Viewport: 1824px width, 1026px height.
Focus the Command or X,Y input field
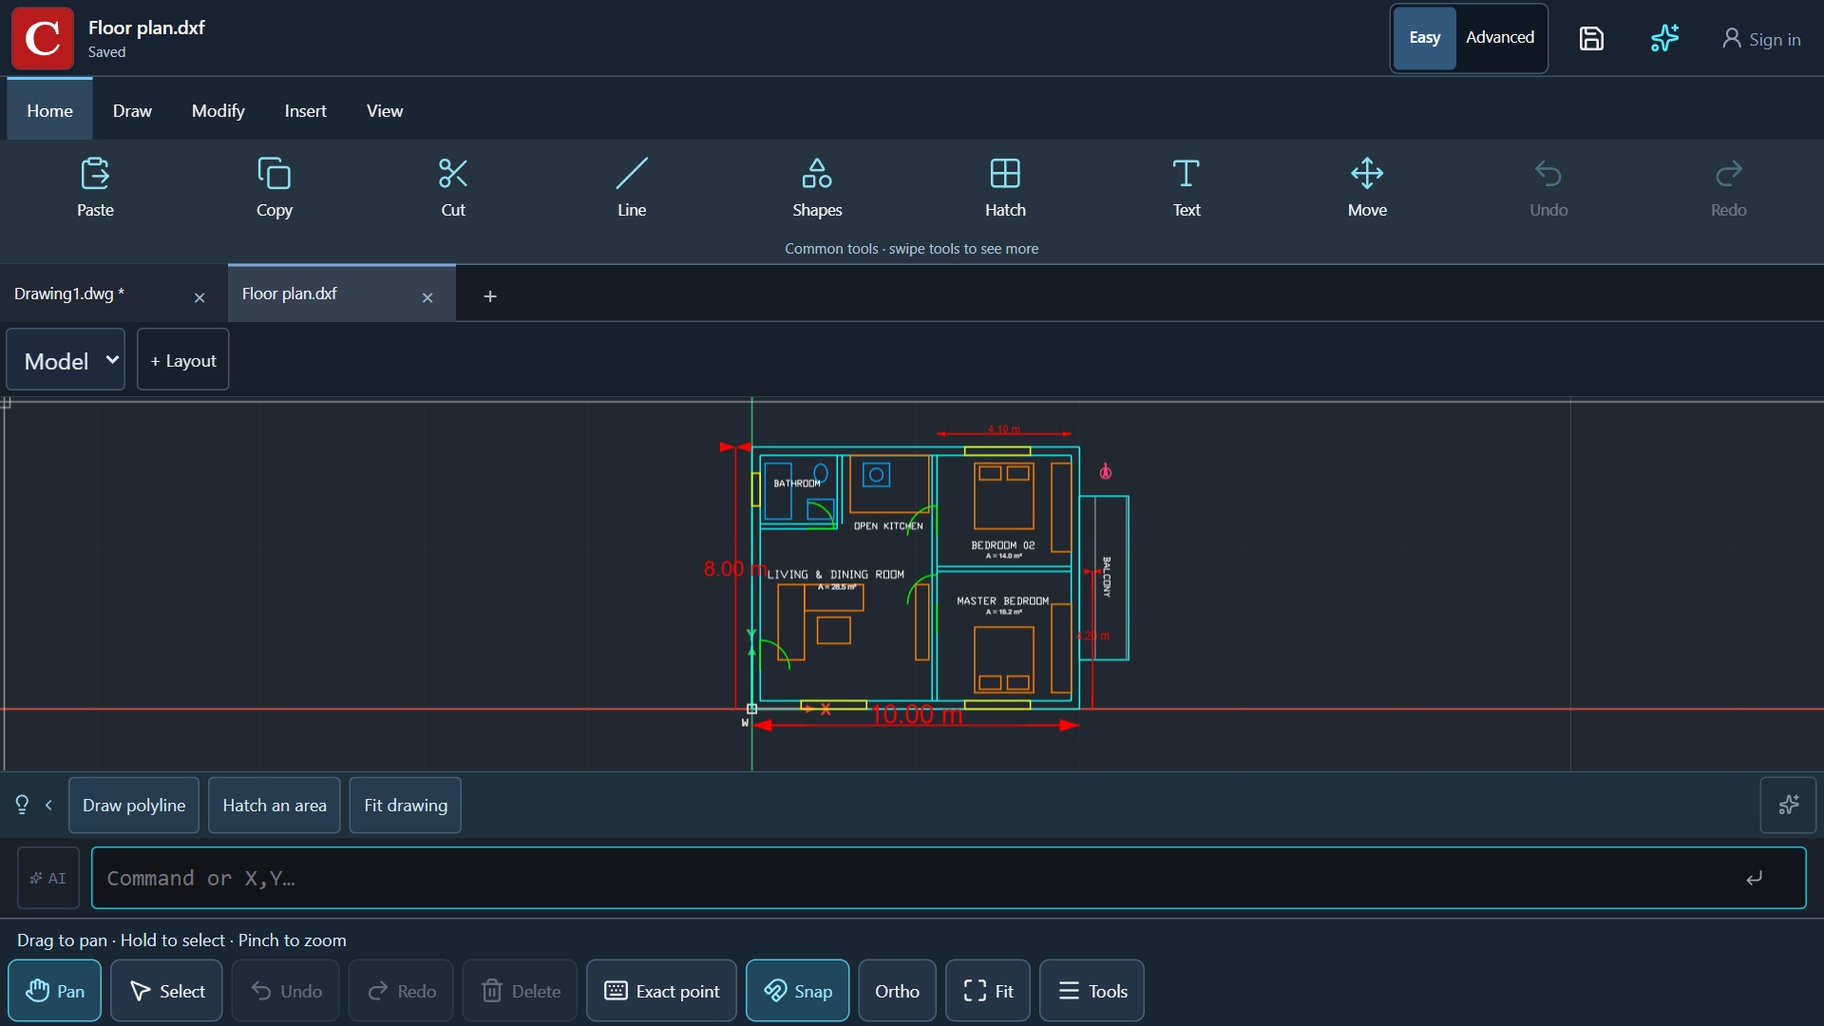coord(949,878)
